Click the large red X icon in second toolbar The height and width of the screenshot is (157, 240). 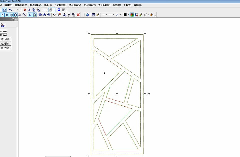78,15
